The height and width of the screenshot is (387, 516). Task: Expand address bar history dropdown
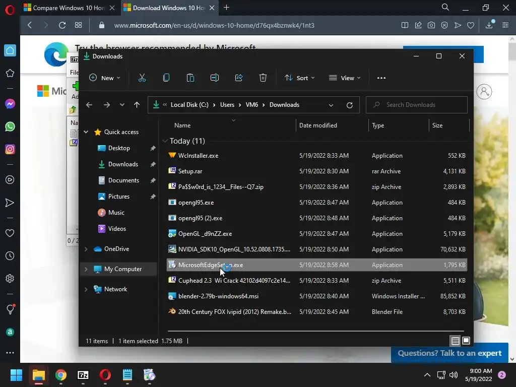pyautogui.click(x=331, y=105)
